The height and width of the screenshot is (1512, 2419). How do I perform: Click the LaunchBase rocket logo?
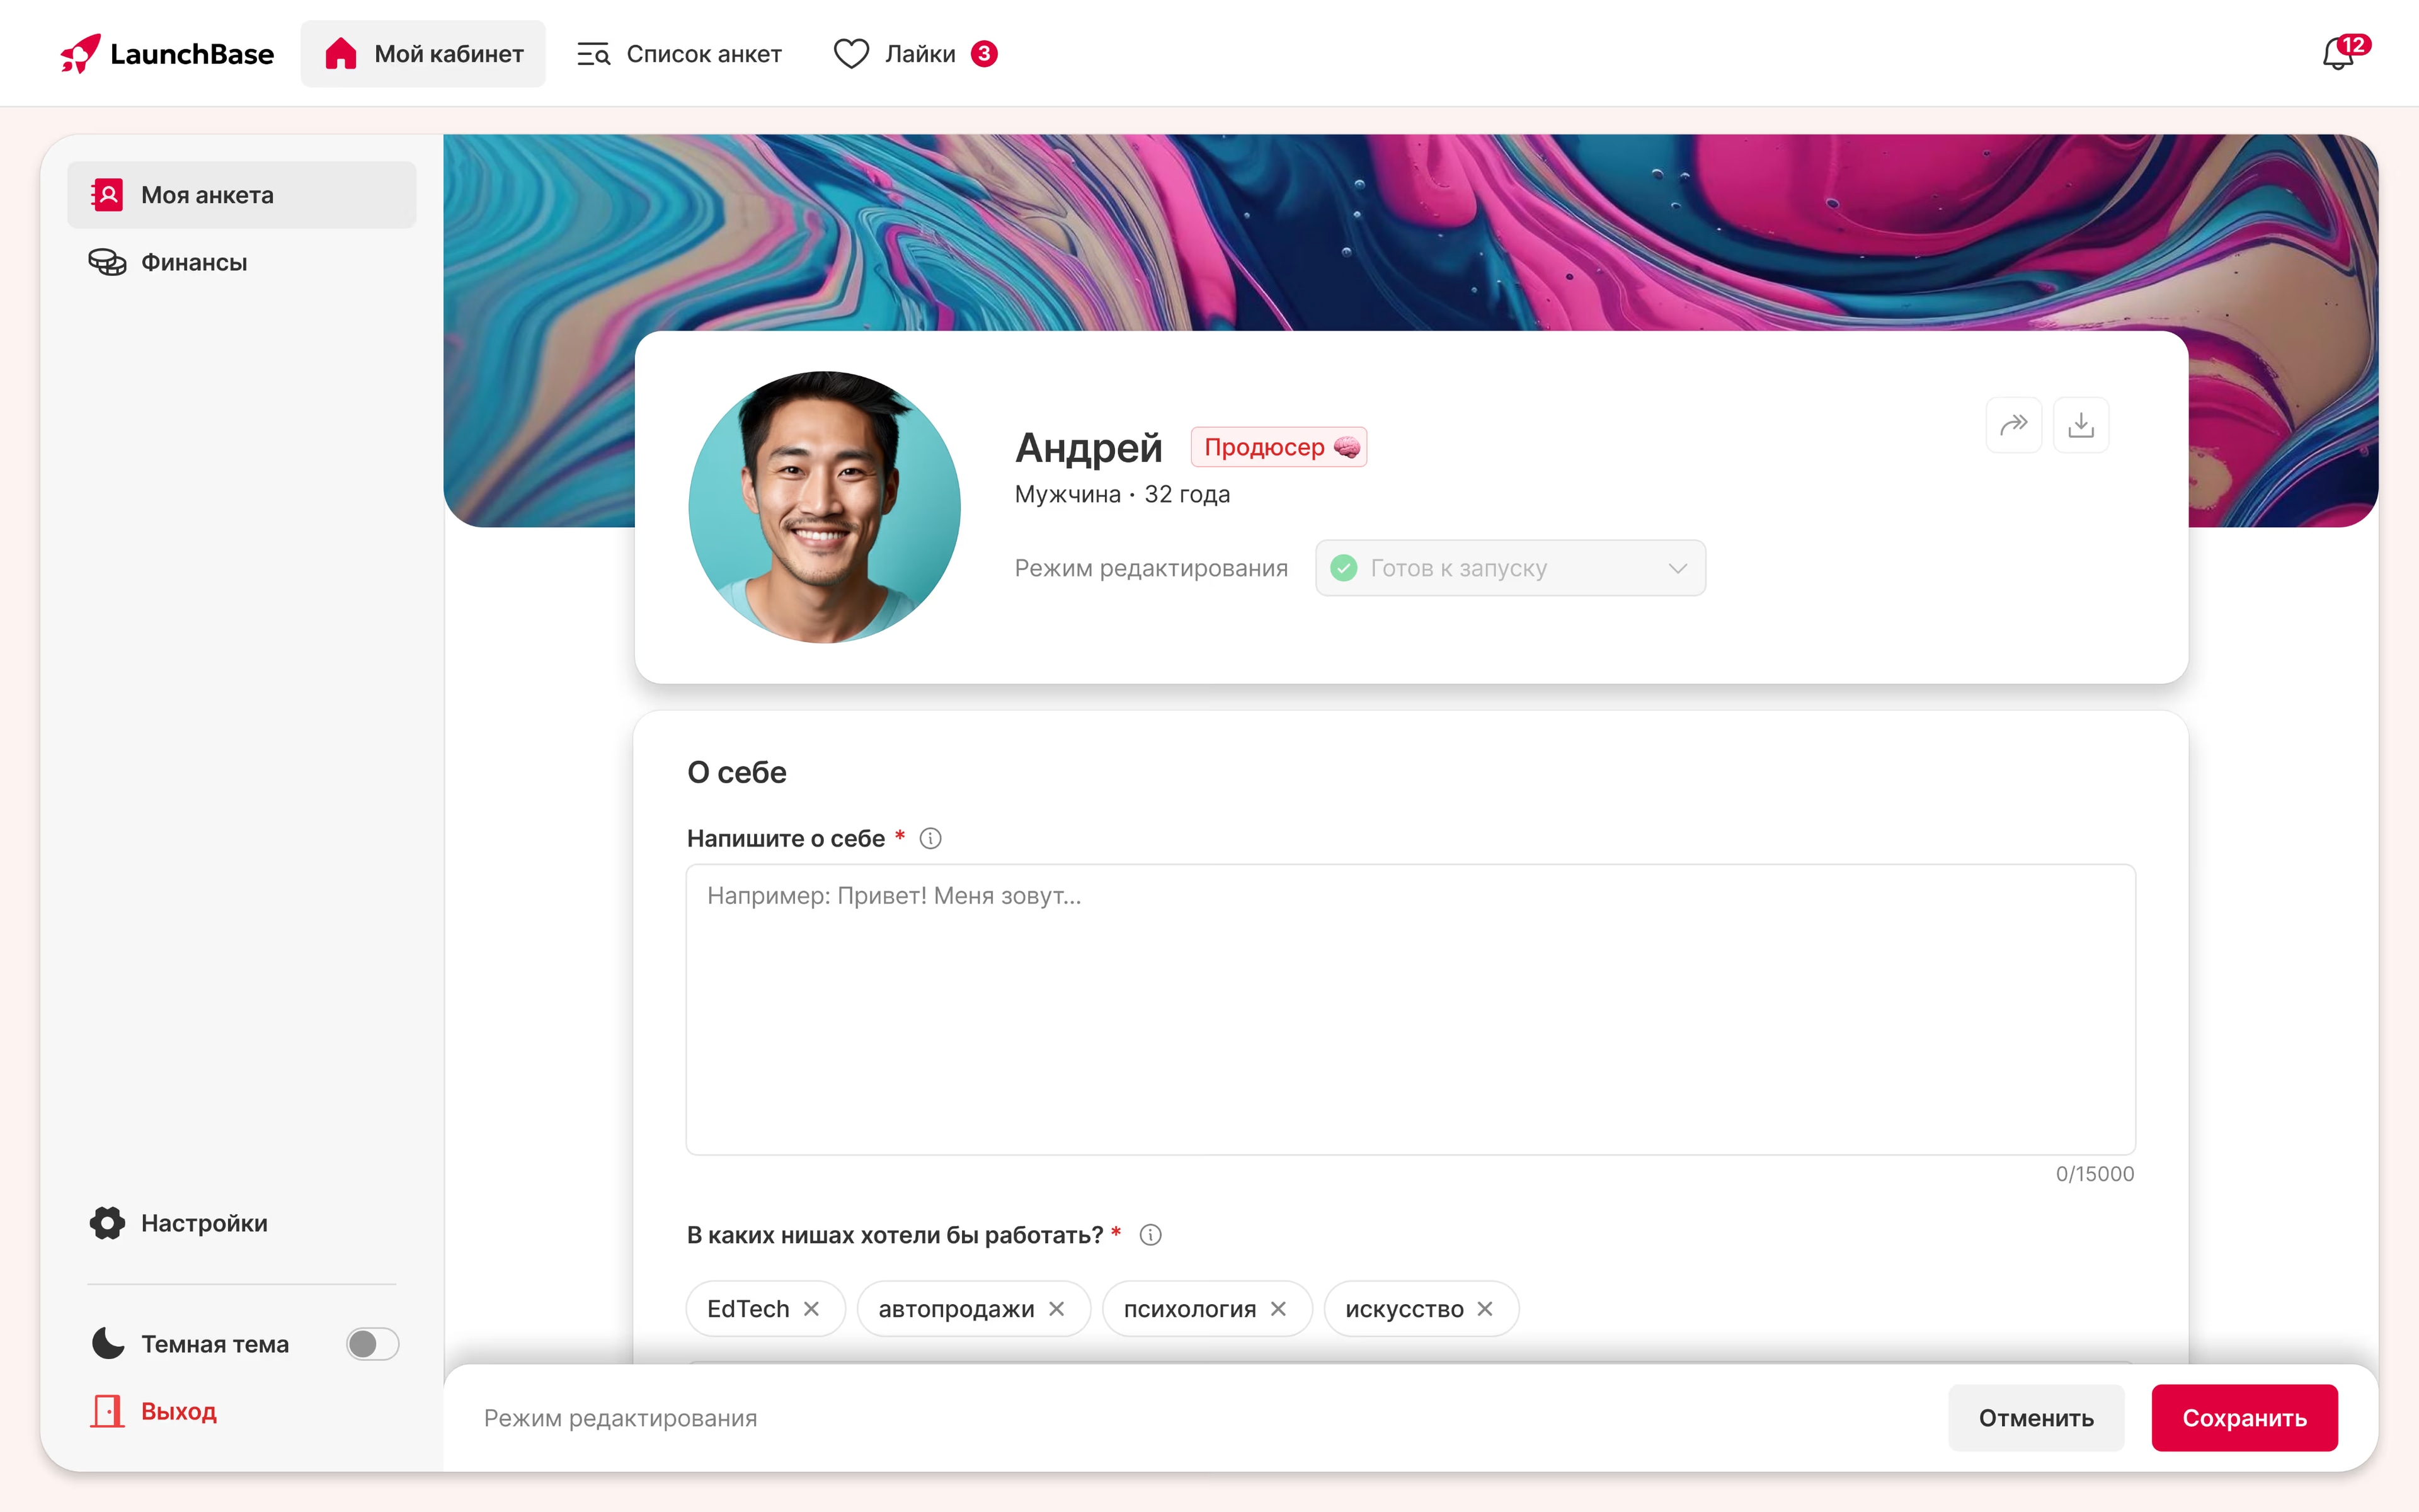pyautogui.click(x=80, y=54)
